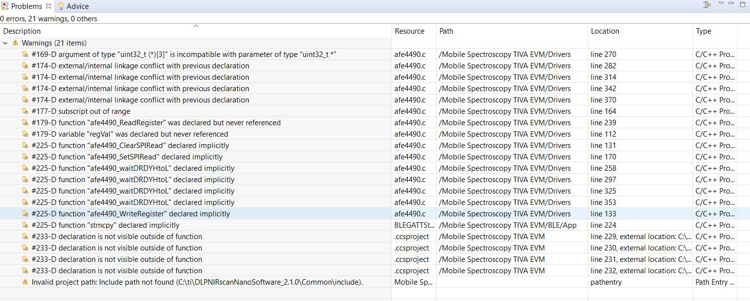
Task: Click warning icon for #169-D incompatible argument
Action: 25,54
